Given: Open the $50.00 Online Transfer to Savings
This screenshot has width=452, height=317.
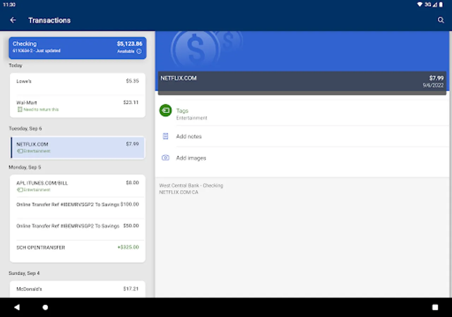Looking at the screenshot, I should tap(77, 229).
